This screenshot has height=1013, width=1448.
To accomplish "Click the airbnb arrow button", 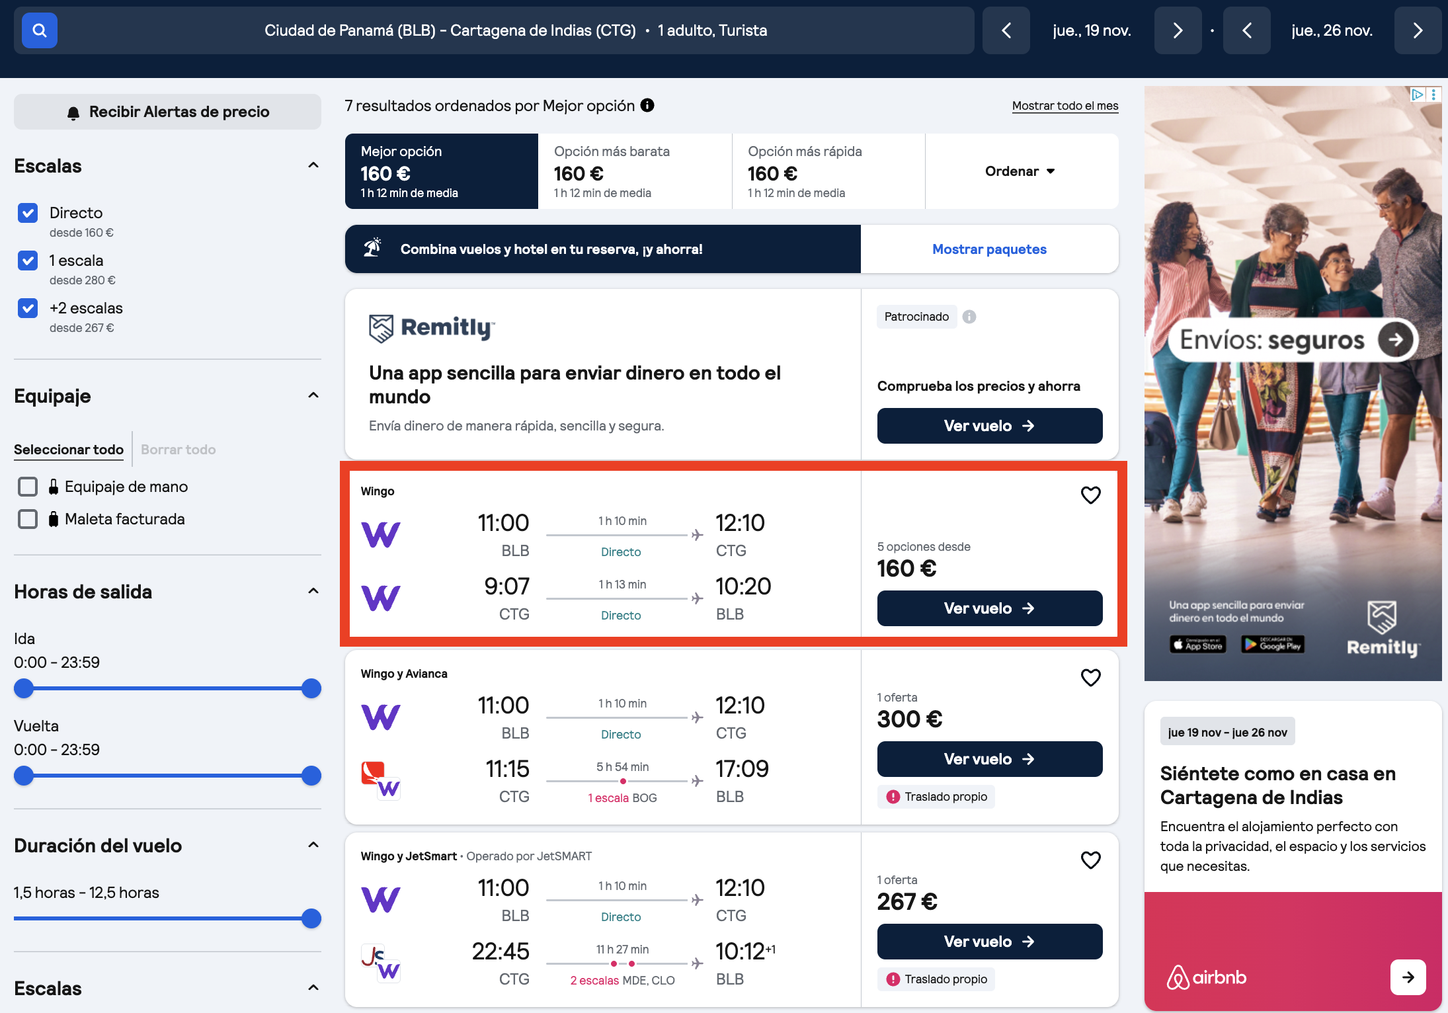I will (1408, 977).
